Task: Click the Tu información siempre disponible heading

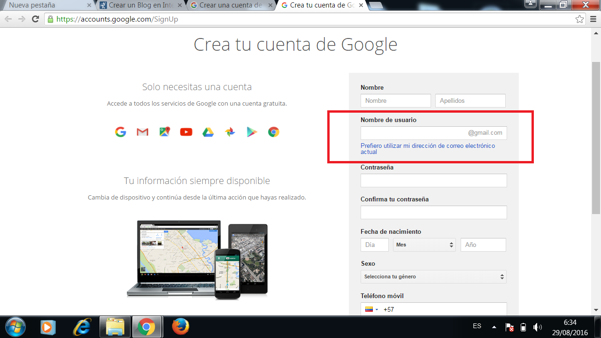Action: tap(197, 181)
